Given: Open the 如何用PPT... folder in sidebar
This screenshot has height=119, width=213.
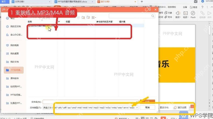Looking at the screenshot, I should [x=14, y=86].
